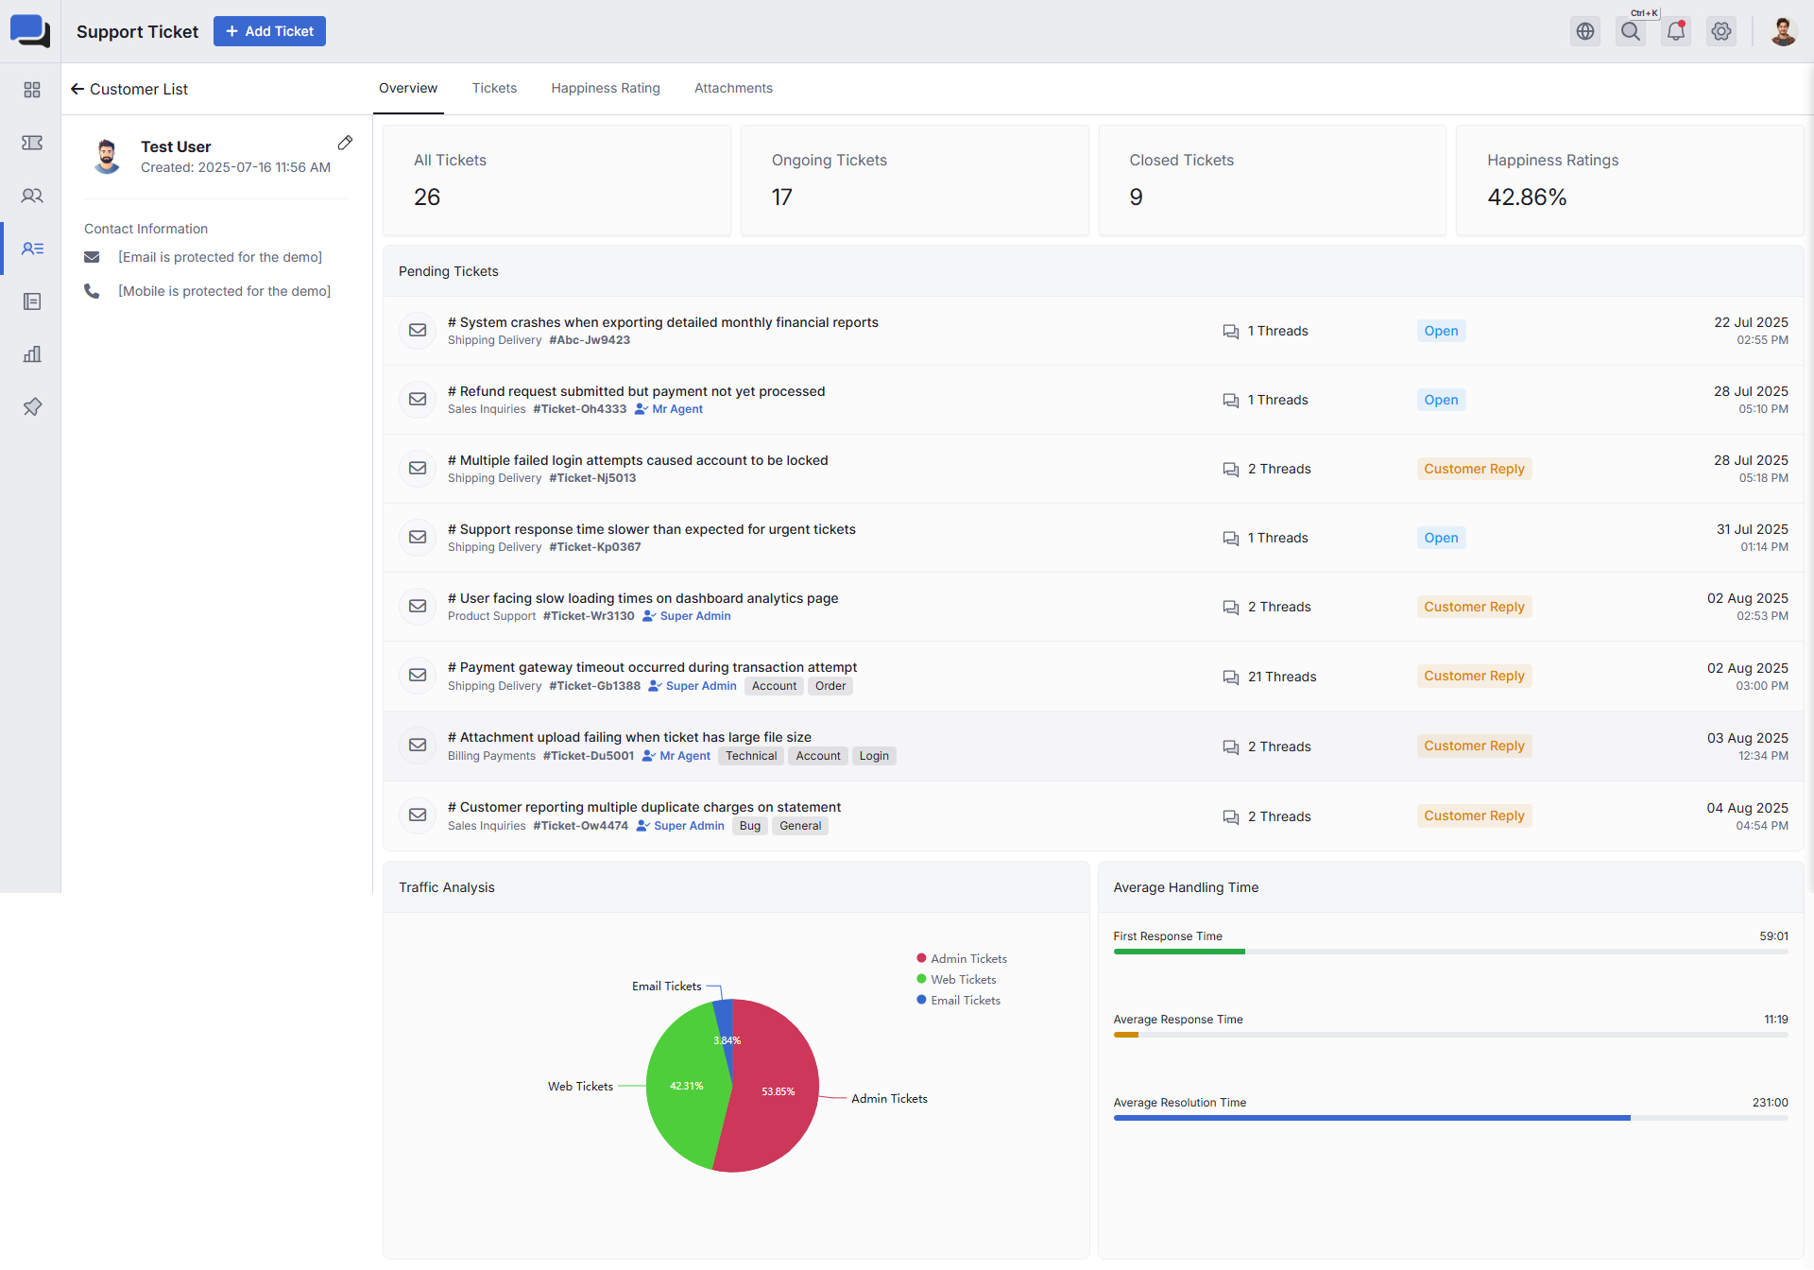
Task: Open the reports bar chart sidebar icon
Action: [x=32, y=354]
